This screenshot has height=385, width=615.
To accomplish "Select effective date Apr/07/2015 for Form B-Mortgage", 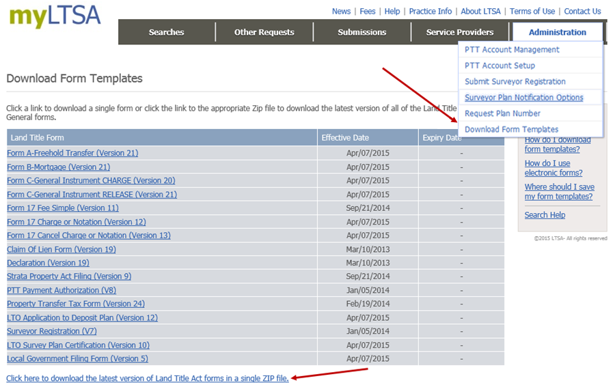I will [x=368, y=167].
